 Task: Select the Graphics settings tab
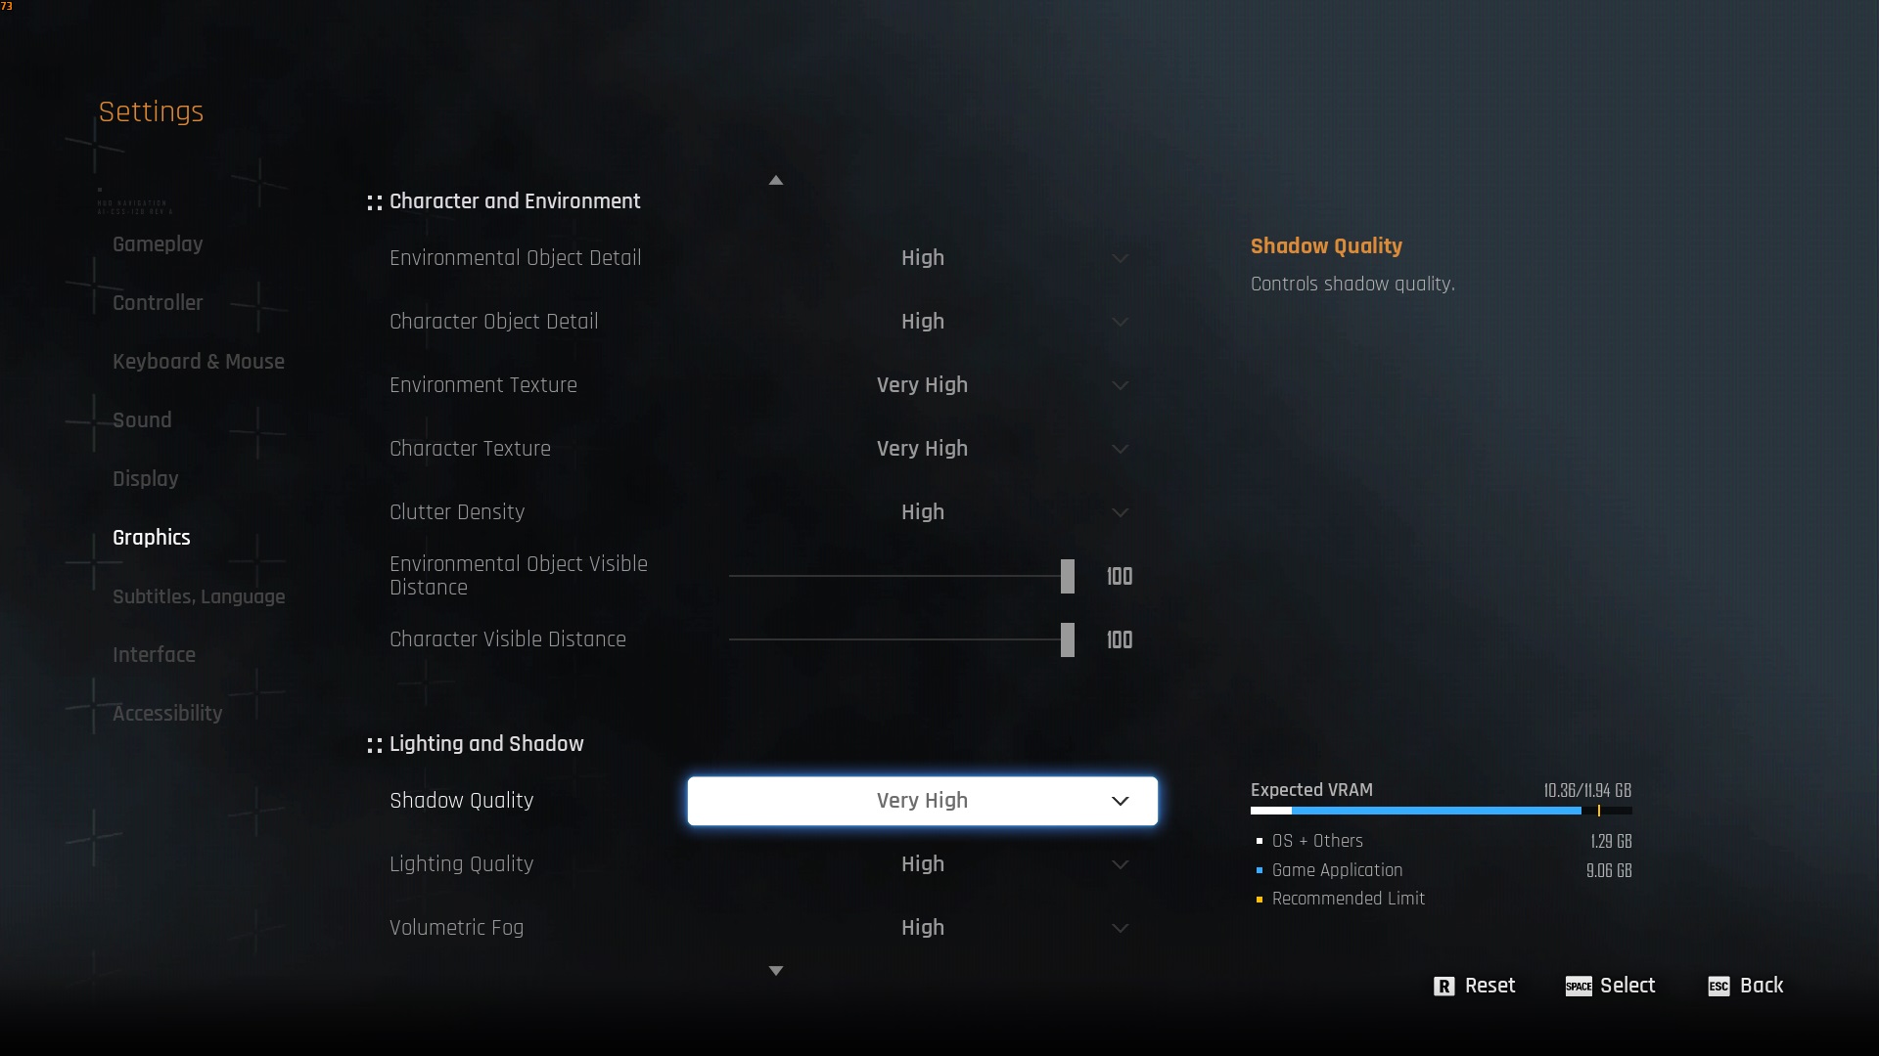coord(152,538)
